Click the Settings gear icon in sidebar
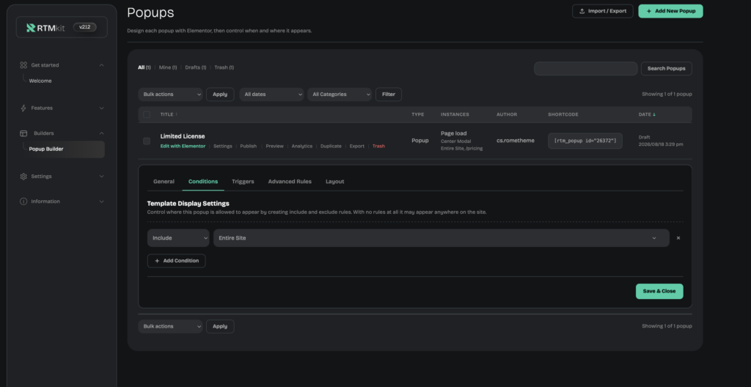This screenshot has height=387, width=751. (x=23, y=176)
